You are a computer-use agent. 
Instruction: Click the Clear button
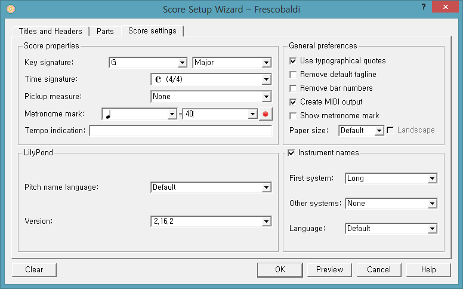pos(34,270)
